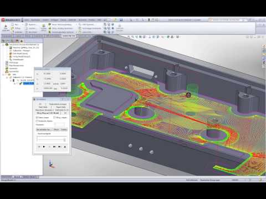Click the first tab icon above the tree panel

tap(3, 41)
